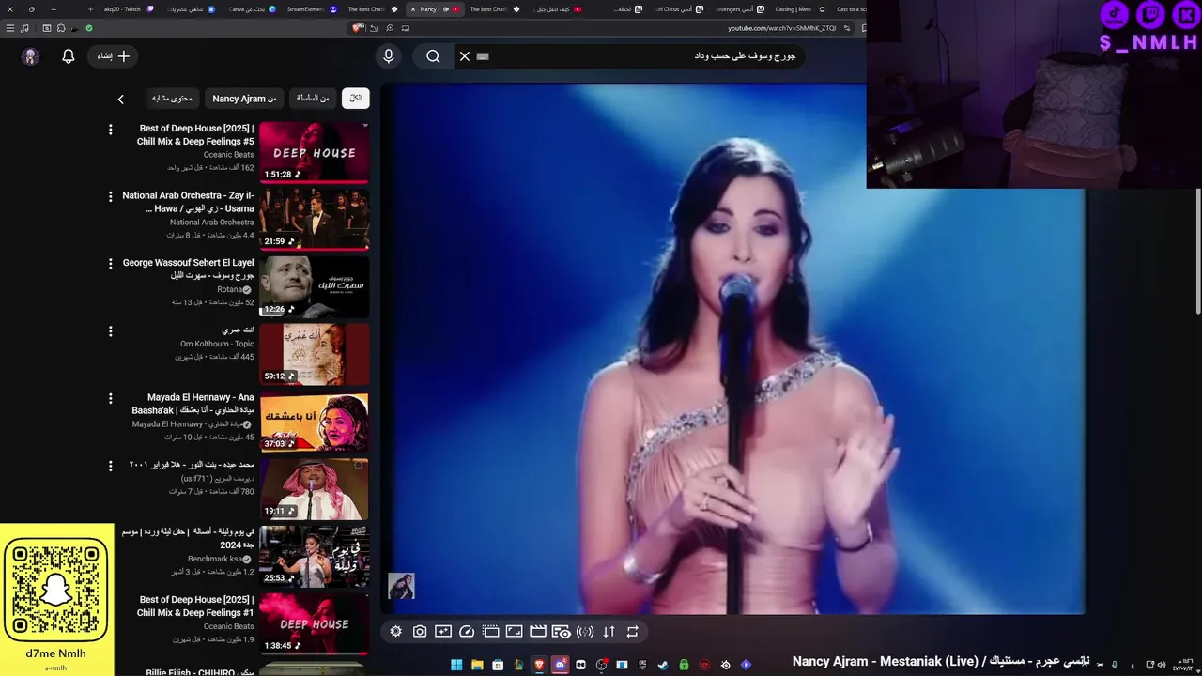Click the swap up-down arrows icon
1202x676 pixels.
coord(609,632)
